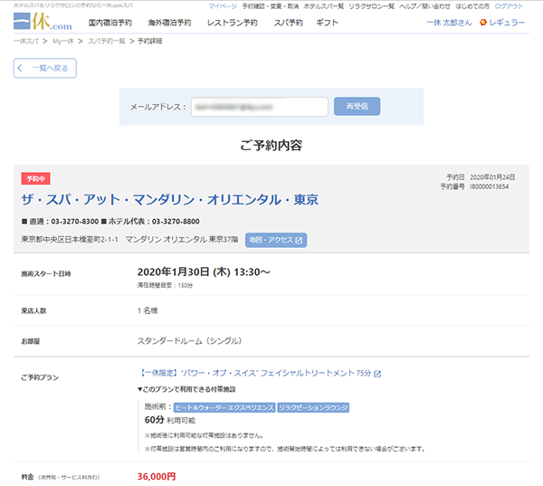Viewport: 543px width, 486px height.
Task: Open plan link パワー・オブ・スイス フェイシャルトリートメント
Action: point(255,373)
